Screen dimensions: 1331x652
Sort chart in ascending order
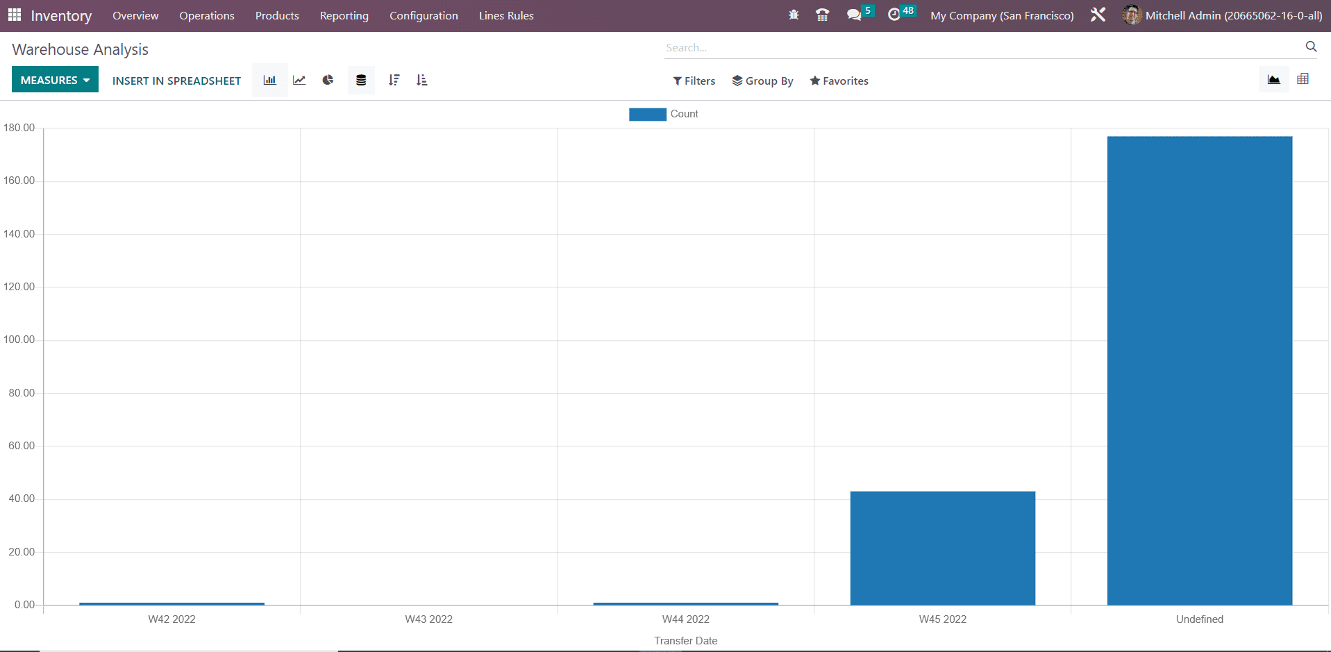tap(421, 81)
